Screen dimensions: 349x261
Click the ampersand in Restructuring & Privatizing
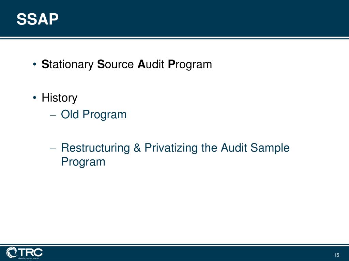[137, 148]
